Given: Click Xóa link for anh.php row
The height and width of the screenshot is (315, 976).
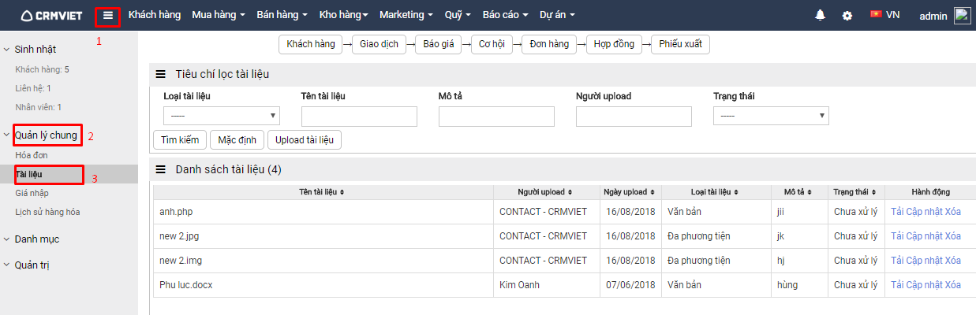Looking at the screenshot, I should [x=952, y=212].
